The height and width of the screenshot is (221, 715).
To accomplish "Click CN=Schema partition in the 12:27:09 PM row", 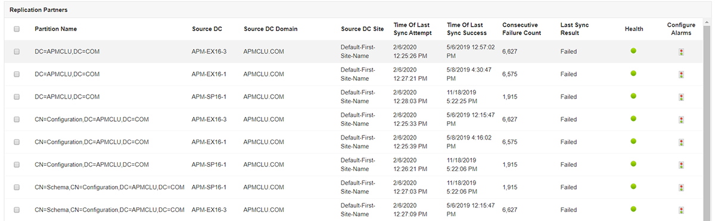I will point(110,210).
